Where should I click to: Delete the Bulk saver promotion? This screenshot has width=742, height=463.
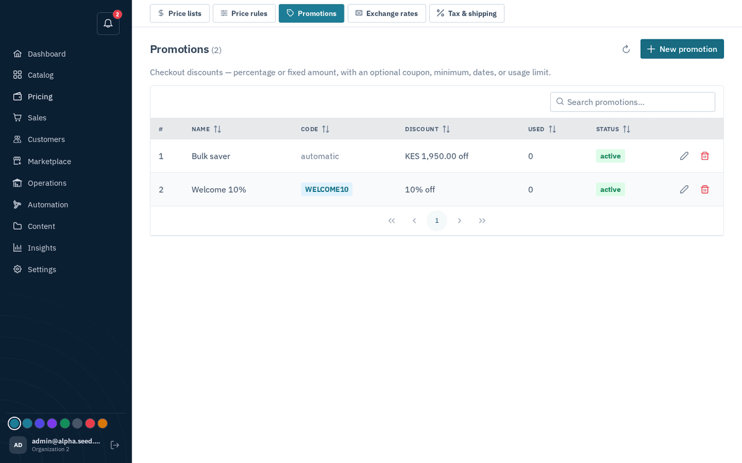[x=705, y=156]
